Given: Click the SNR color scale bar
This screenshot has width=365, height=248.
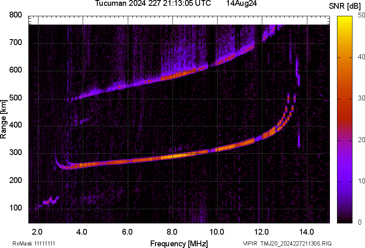Looking at the screenshot, I should tap(345, 120).
